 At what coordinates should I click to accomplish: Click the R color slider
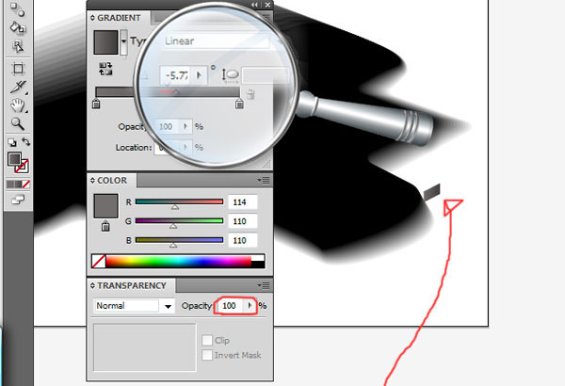(179, 201)
